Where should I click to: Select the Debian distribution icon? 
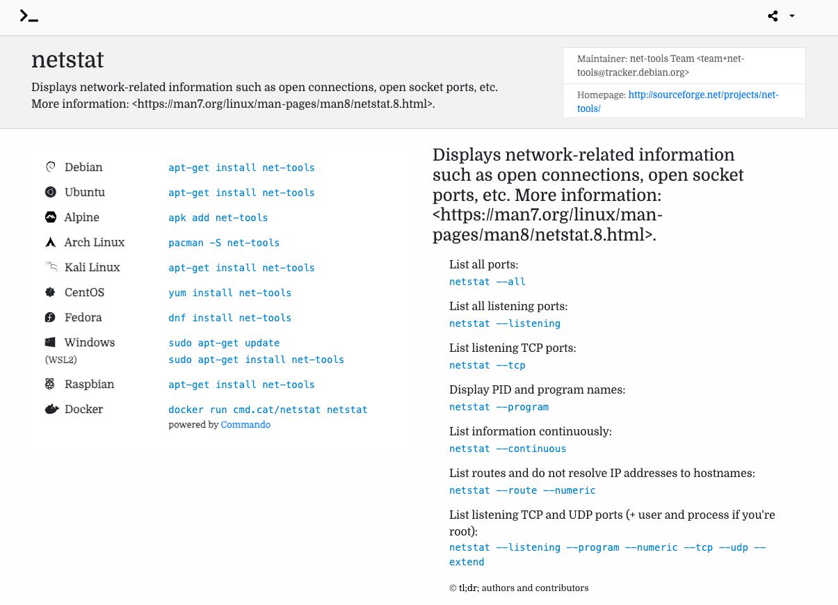click(x=50, y=167)
